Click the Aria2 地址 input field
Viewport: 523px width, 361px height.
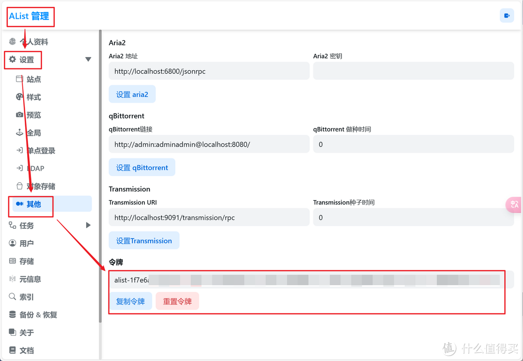pos(209,71)
